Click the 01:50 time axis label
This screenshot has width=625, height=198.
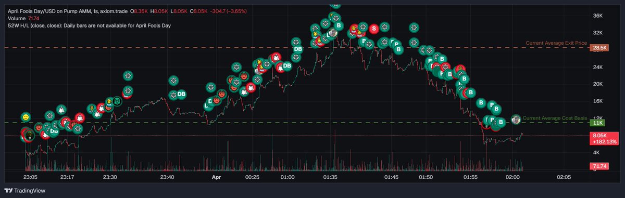[x=426, y=178]
